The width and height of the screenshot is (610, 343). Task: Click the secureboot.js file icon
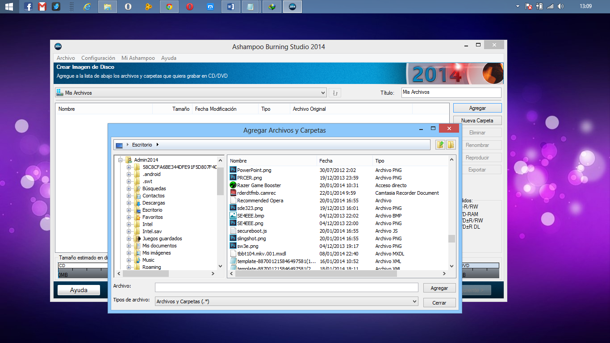click(233, 231)
